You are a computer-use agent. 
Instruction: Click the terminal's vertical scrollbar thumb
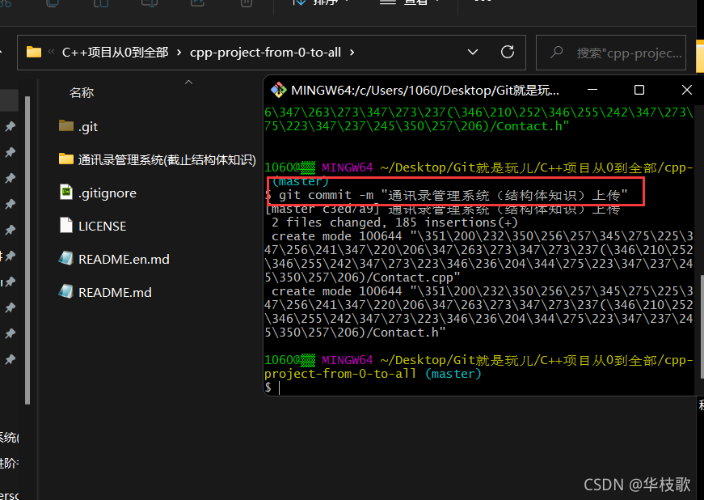coord(702,327)
